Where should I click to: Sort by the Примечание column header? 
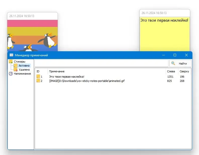click(x=107, y=71)
